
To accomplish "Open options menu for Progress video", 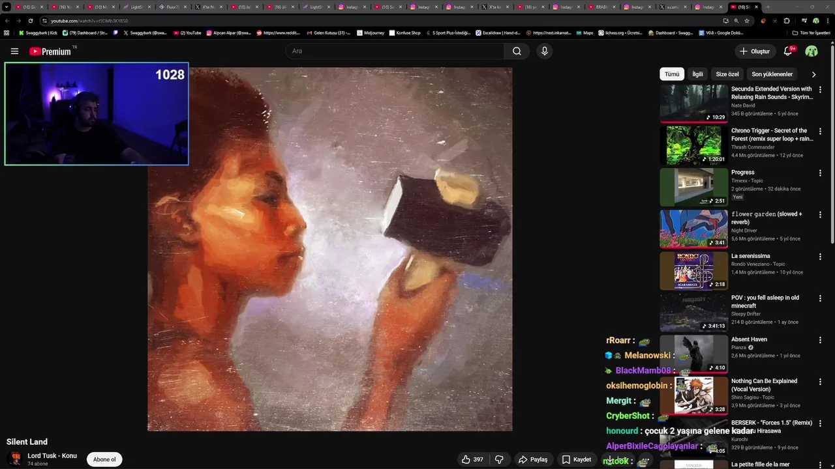I will tap(820, 173).
